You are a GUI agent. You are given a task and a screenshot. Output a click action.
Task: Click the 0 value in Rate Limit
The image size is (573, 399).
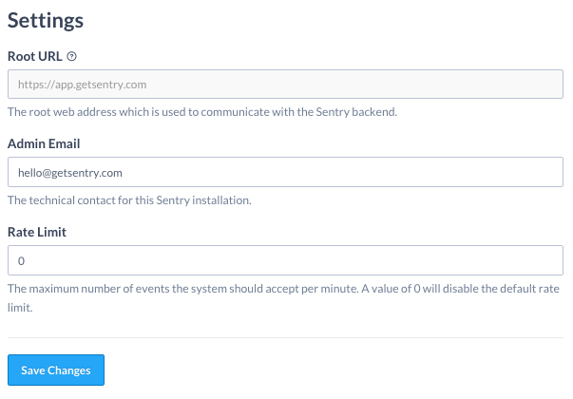click(21, 260)
